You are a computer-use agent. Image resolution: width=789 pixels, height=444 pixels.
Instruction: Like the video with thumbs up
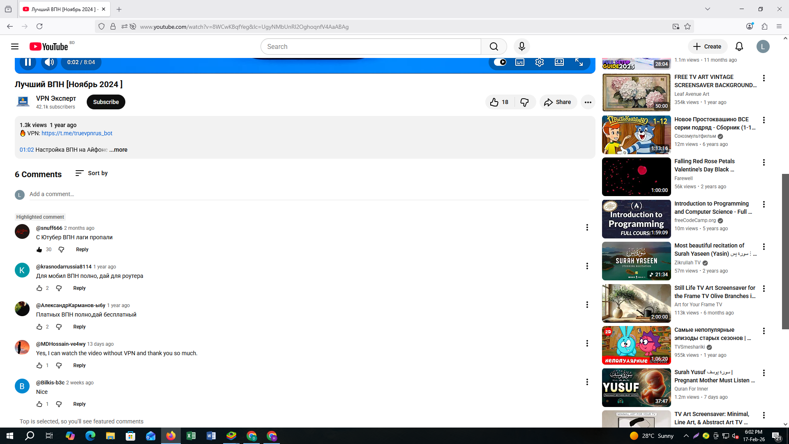499,102
